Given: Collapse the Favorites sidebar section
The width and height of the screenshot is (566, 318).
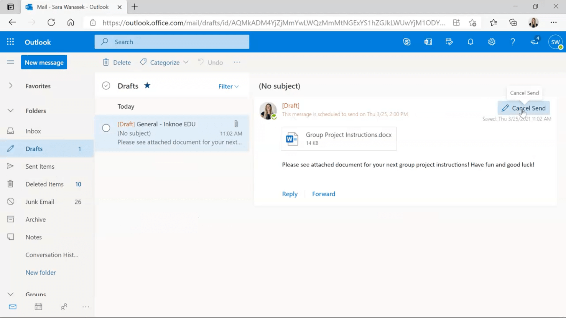Looking at the screenshot, I should click(x=11, y=85).
